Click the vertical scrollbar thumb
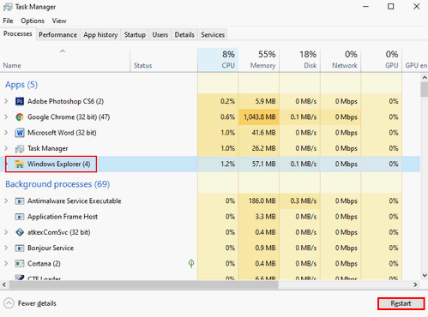Image resolution: width=428 pixels, height=317 pixels. (x=425, y=89)
